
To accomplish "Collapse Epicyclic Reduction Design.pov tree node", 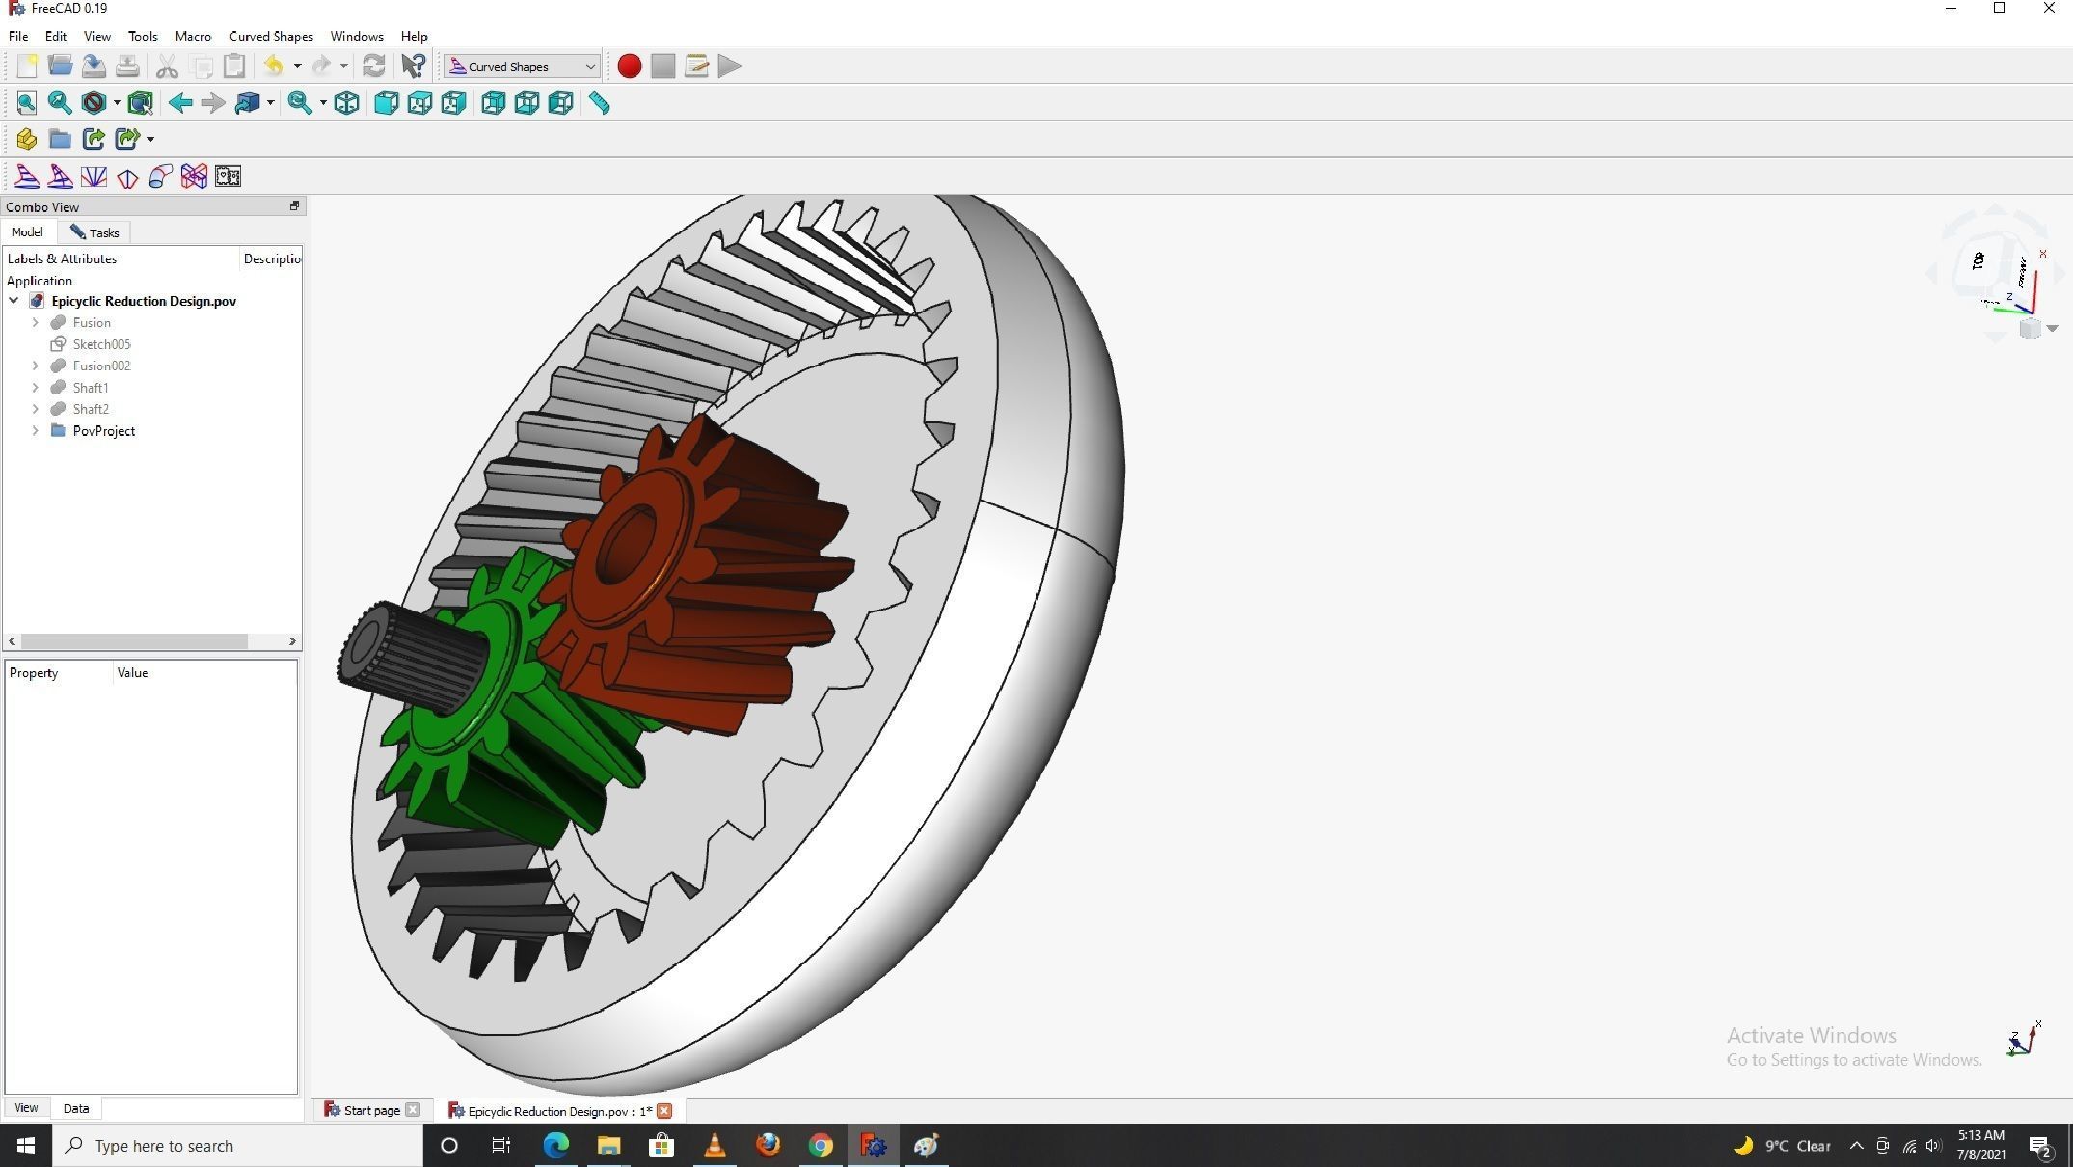I will [x=14, y=301].
